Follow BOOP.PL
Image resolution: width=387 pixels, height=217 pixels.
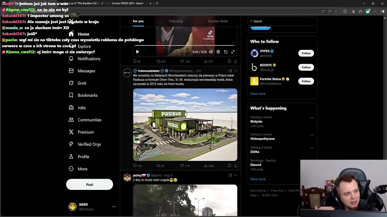[306, 67]
